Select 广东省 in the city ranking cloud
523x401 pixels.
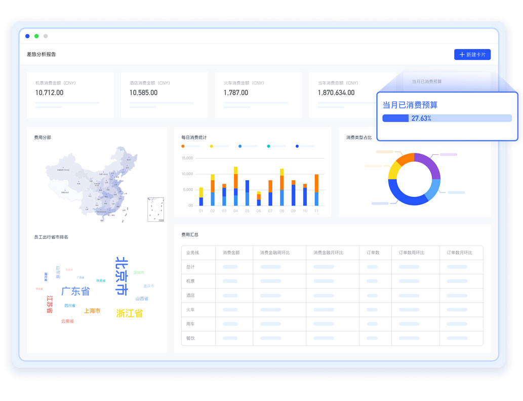75,291
